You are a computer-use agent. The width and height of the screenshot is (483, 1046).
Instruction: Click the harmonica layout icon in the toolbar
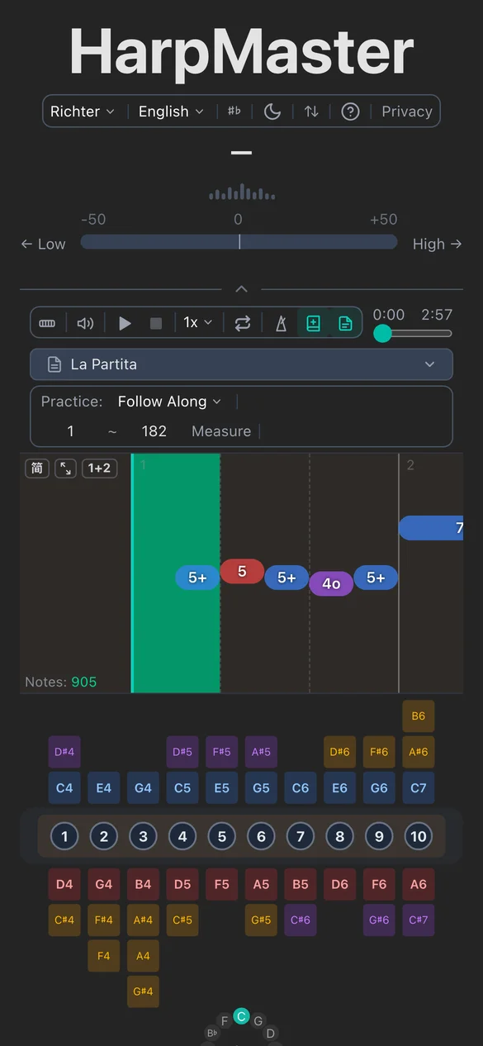47,323
